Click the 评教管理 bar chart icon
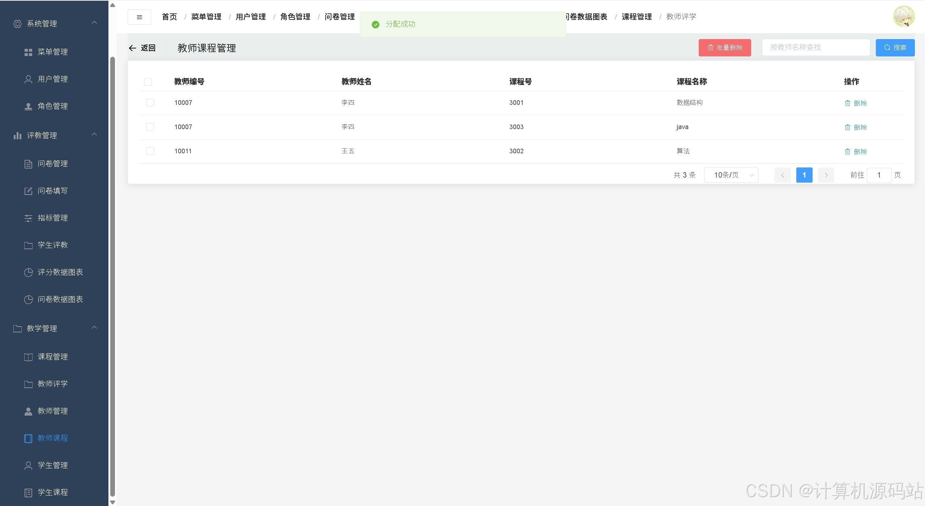Viewport: 925px width, 506px height. (x=17, y=136)
